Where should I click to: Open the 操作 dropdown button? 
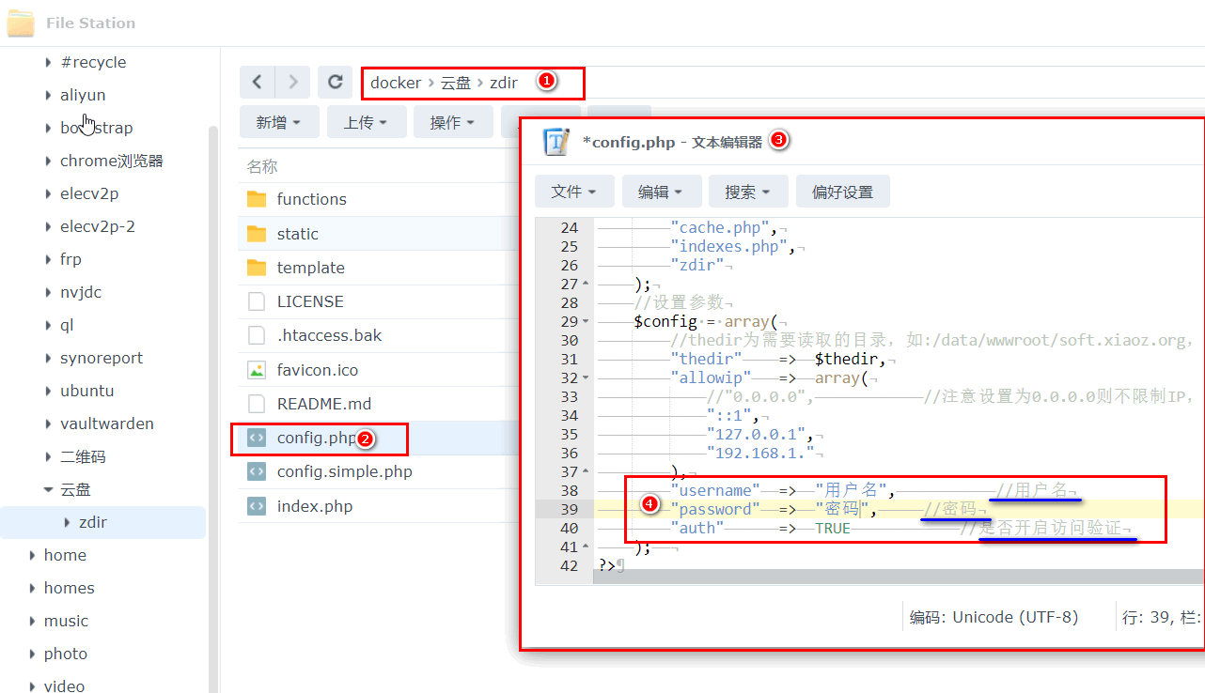453,122
